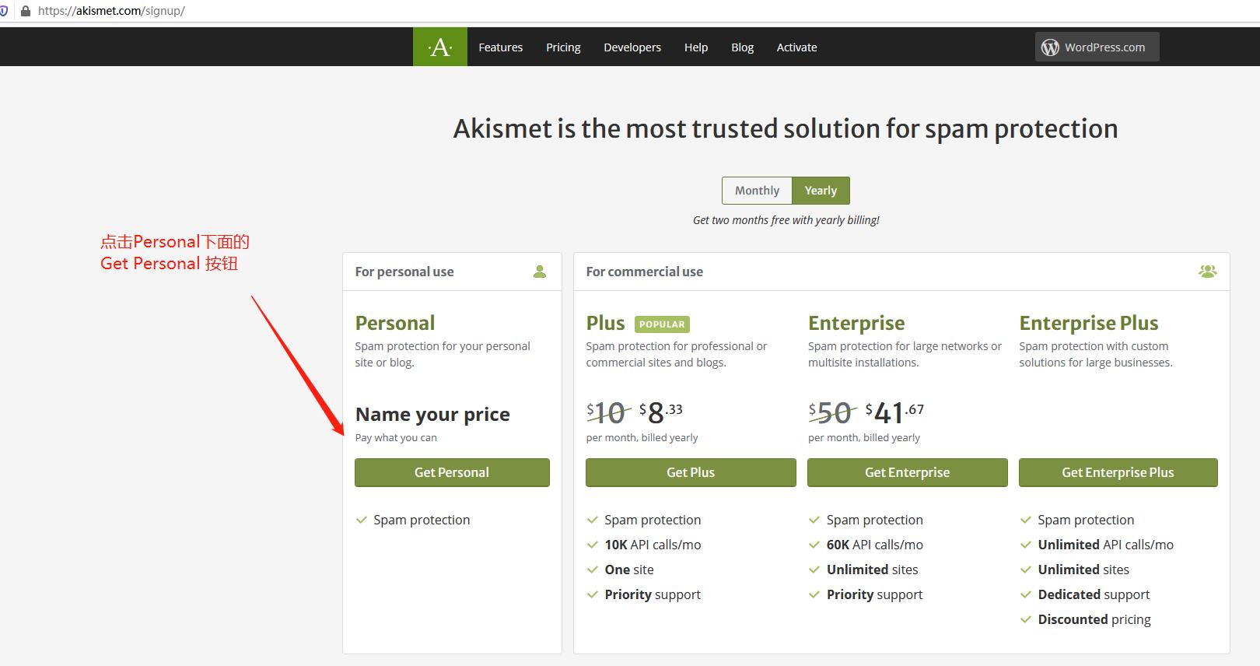Click the Akismet green logo icon
This screenshot has height=666, width=1260.
click(440, 47)
